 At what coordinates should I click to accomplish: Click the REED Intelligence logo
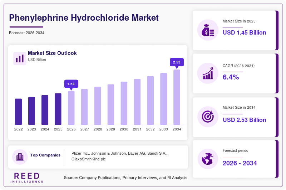[27, 178]
